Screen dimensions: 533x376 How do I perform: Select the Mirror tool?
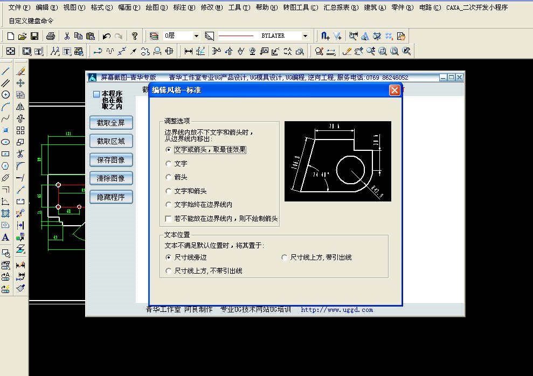[x=20, y=107]
